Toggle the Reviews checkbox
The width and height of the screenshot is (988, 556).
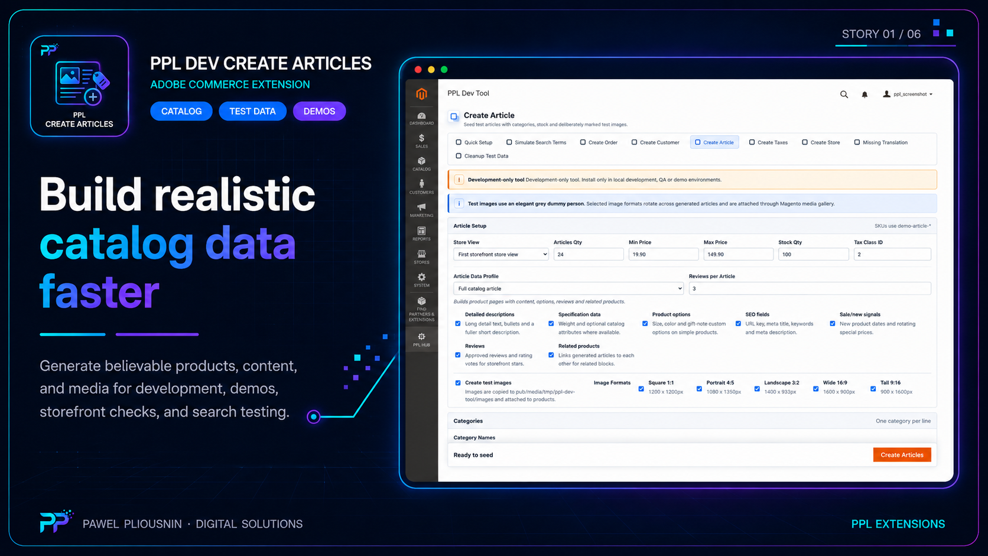pos(458,355)
